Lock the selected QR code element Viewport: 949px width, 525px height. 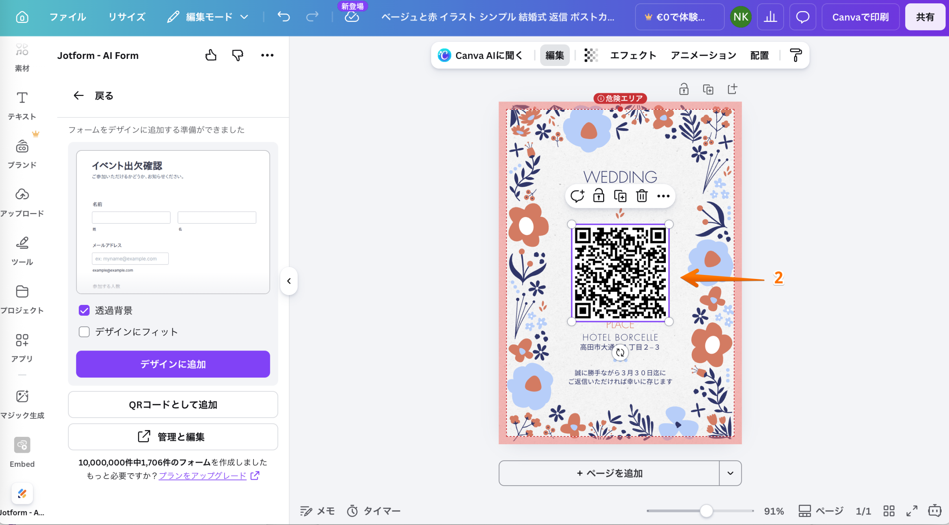point(599,196)
